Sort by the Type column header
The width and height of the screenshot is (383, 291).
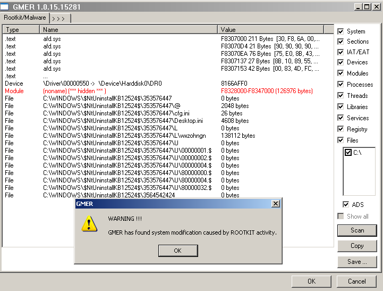point(21,30)
